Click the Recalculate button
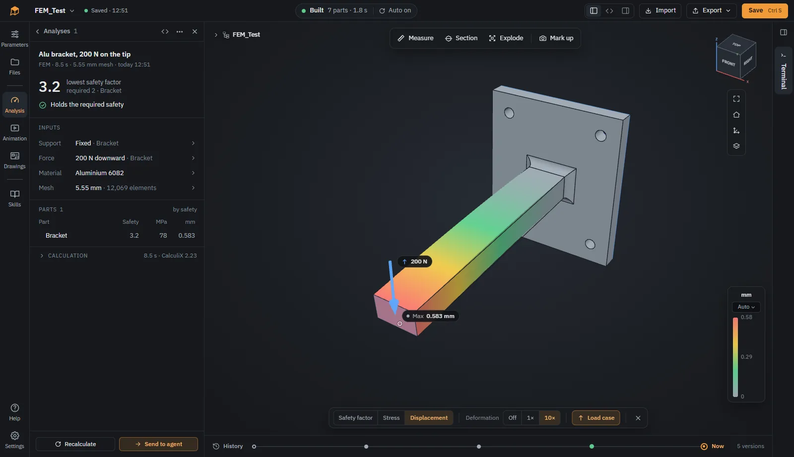Viewport: 794px width, 457px height. 75,444
